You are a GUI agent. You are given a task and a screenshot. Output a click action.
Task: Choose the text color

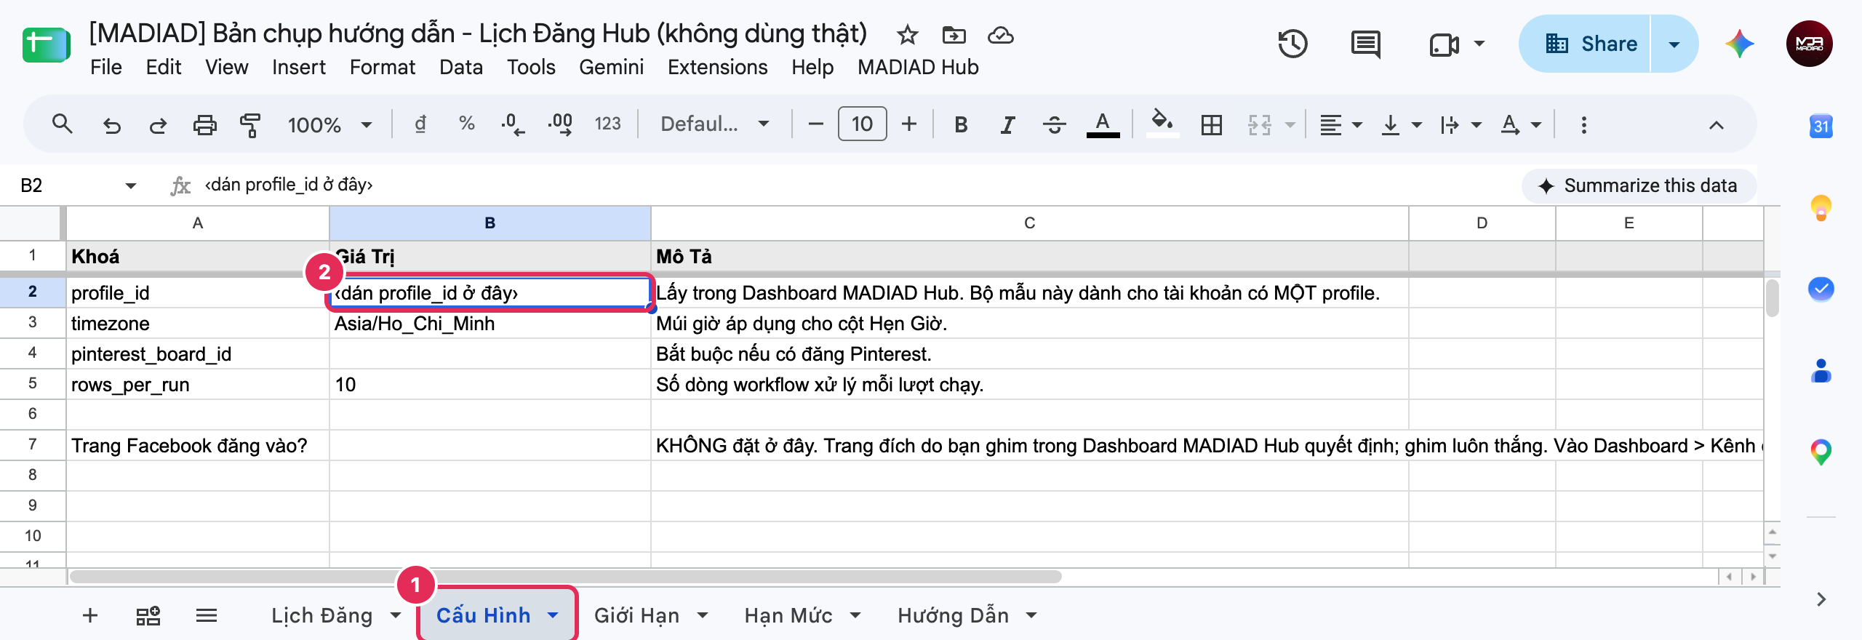tap(1103, 124)
